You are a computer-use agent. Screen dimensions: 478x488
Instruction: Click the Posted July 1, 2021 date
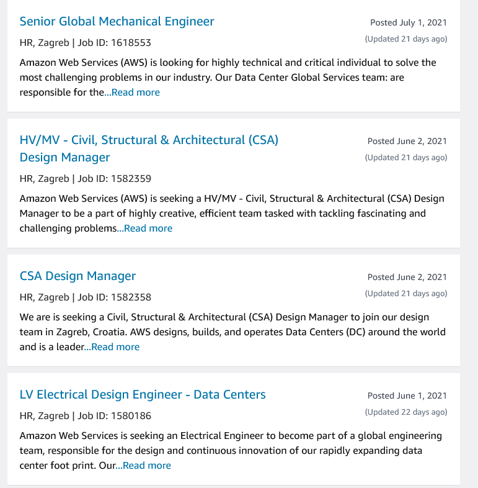pos(408,23)
